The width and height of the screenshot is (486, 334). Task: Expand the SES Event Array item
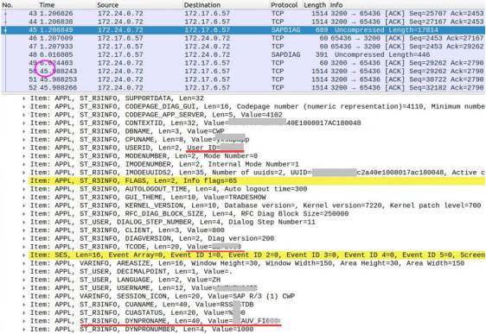pyautogui.click(x=24, y=255)
